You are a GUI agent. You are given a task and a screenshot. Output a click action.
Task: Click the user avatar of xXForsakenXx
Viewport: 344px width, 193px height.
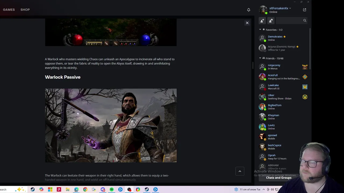(x=263, y=10)
